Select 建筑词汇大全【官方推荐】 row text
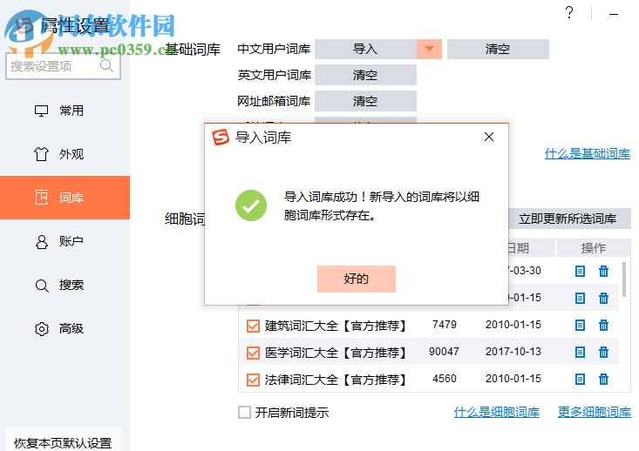 (x=336, y=326)
